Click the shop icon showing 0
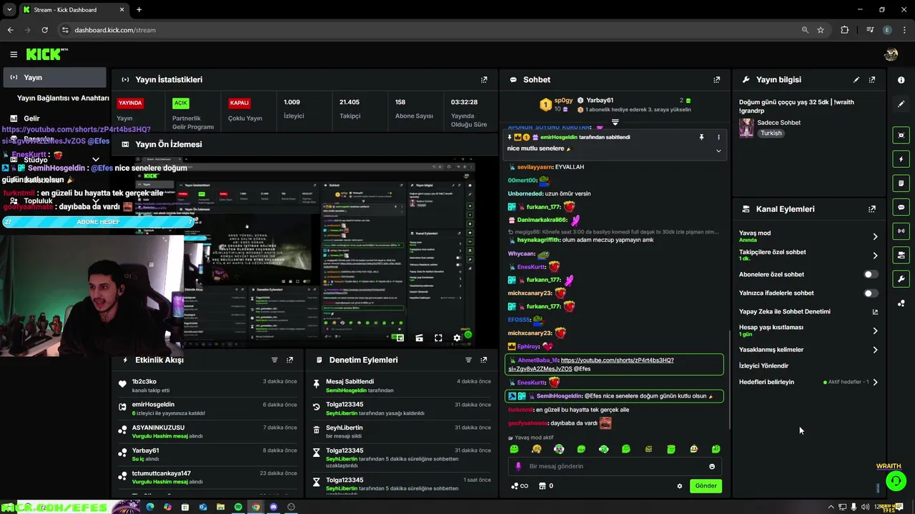The image size is (915, 514). pos(545,486)
